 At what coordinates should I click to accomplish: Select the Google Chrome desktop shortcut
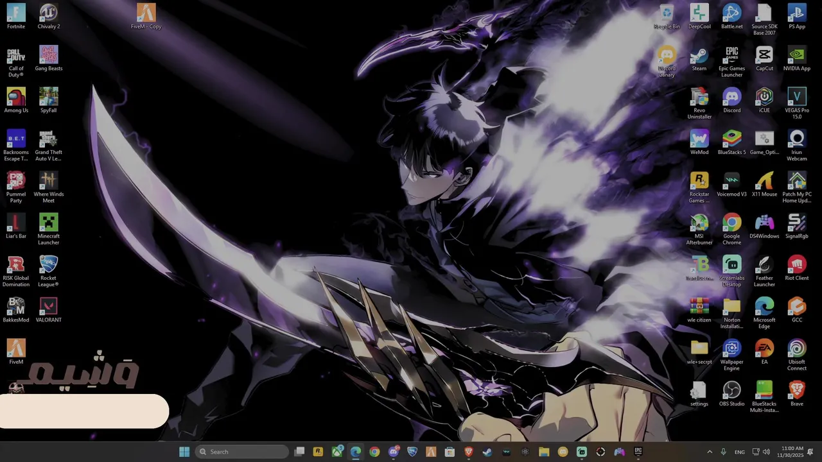pos(732,229)
